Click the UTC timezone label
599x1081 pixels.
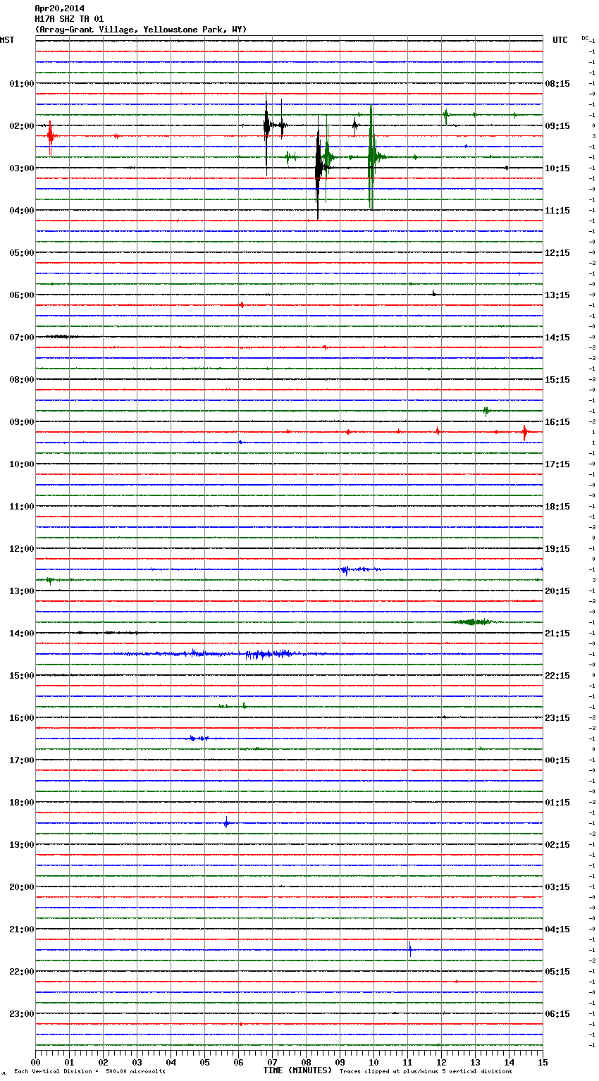[x=560, y=40]
